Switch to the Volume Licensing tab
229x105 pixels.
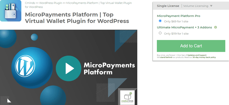196,6
